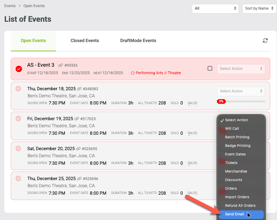The height and width of the screenshot is (220, 277).
Task: Click the link icon beside #348382
Action: pos(79,89)
